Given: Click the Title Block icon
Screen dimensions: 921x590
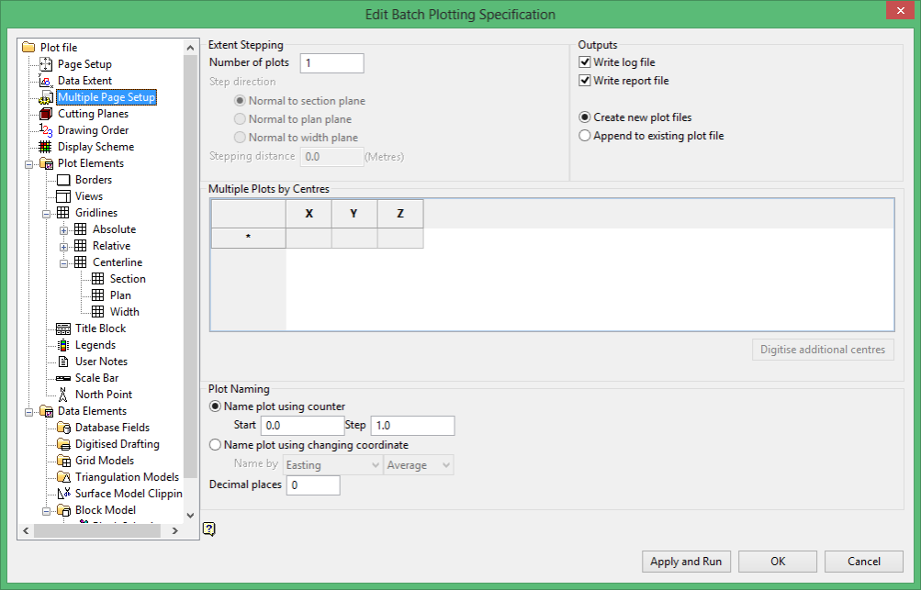Looking at the screenshot, I should [x=62, y=328].
